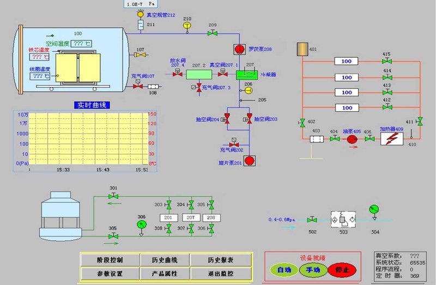This screenshot has width=436, height=285.
Task: Click the 1.0E-7 Pa pressure readout
Action: pos(141,4)
